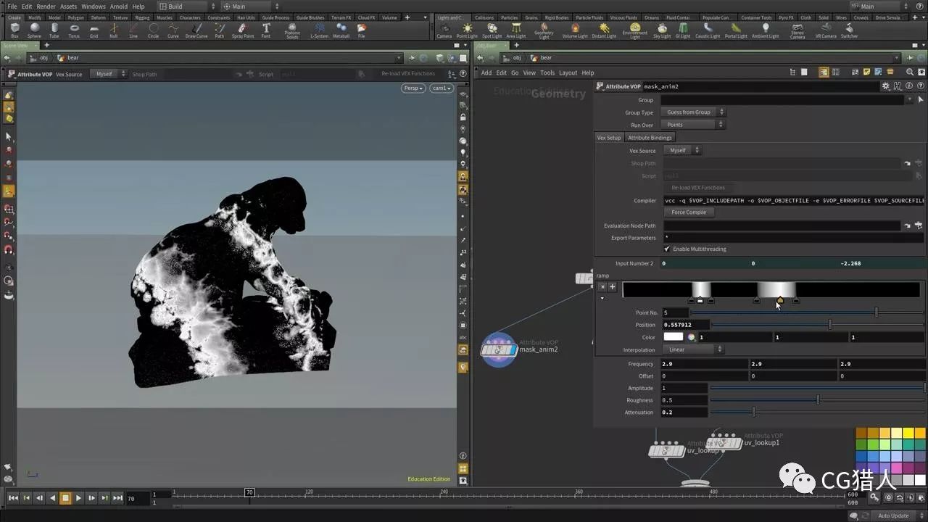Open network editor Layout menu
Viewport: 928px width, 522px height.
(x=568, y=72)
